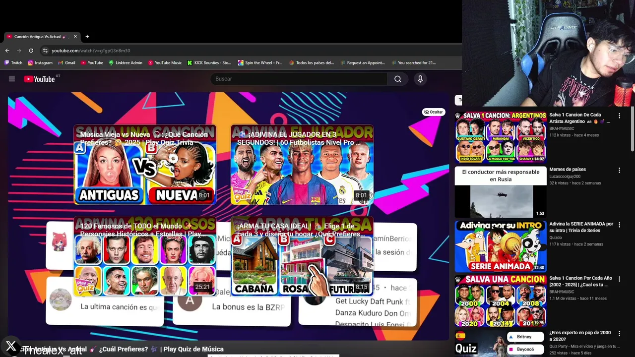
Task: Open end-screen video Arma tu Casa Ideal
Action: [302, 256]
